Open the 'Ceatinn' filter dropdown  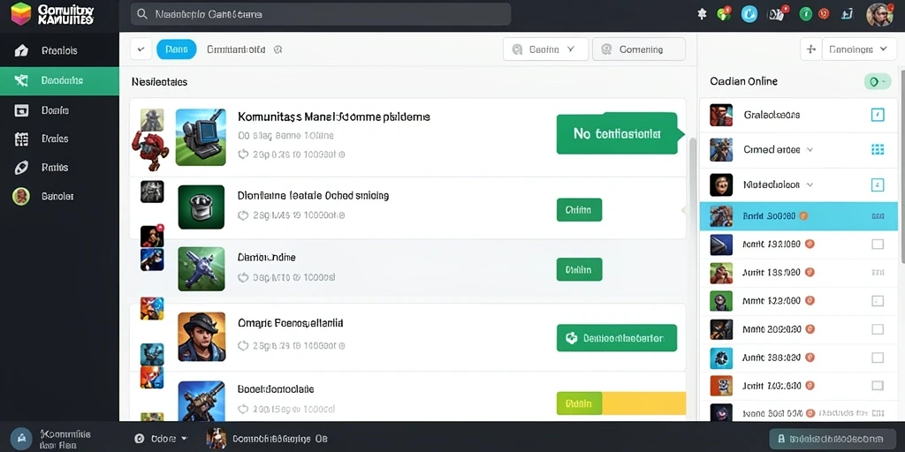point(545,49)
